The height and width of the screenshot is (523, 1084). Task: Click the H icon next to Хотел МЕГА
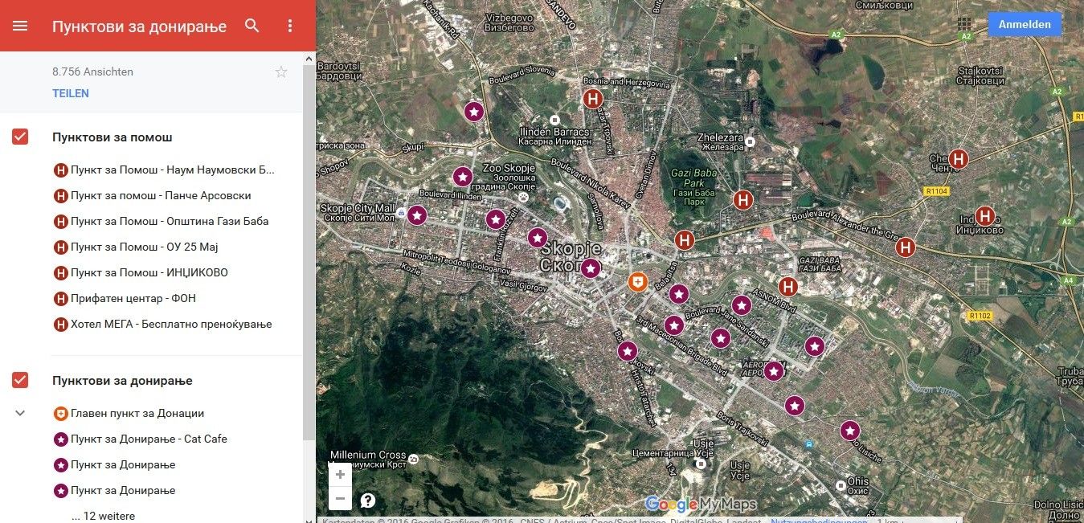[x=59, y=325]
